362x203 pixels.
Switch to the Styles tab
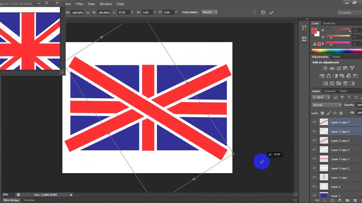pyautogui.click(x=336, y=57)
